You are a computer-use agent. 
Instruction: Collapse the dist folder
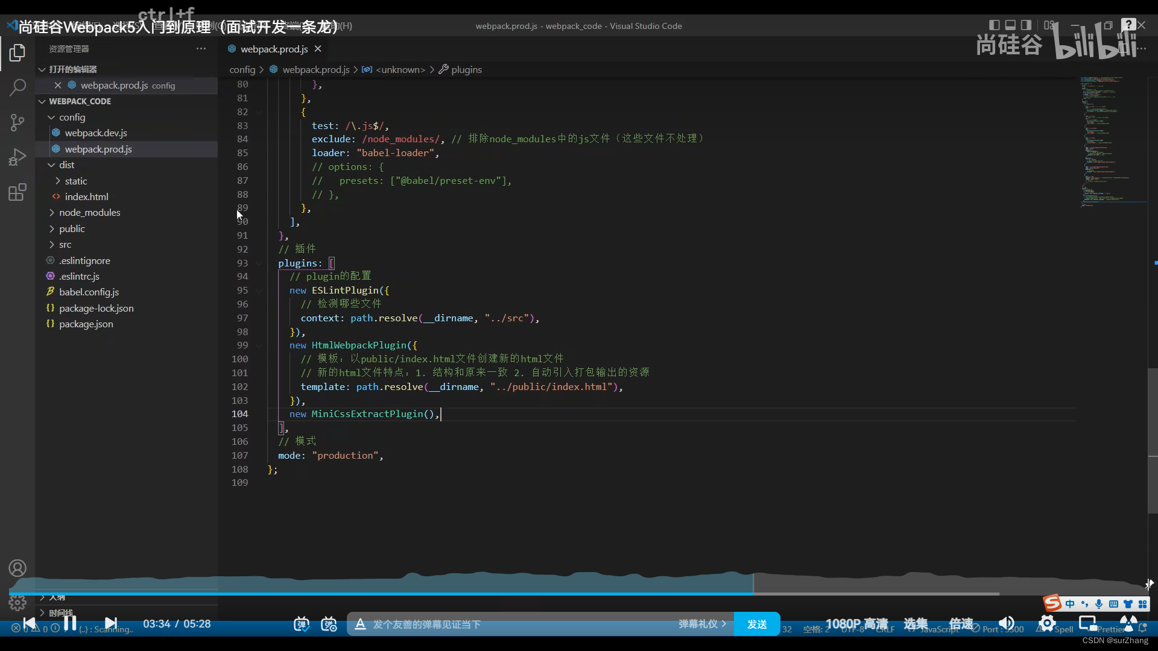tap(52, 165)
